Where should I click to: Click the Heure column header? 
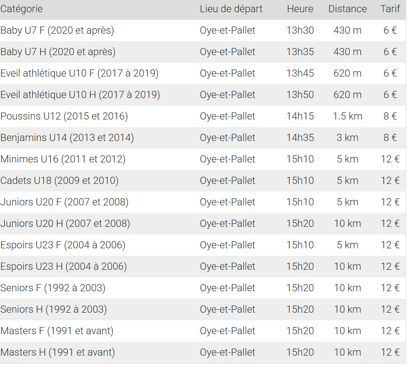(300, 9)
